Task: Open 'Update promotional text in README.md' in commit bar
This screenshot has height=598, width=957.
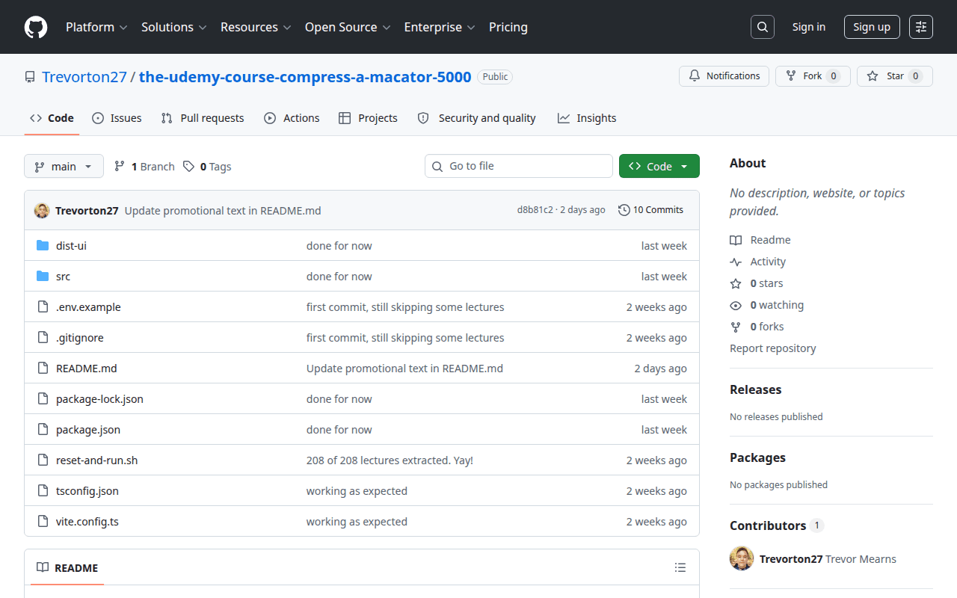Action: click(x=223, y=211)
